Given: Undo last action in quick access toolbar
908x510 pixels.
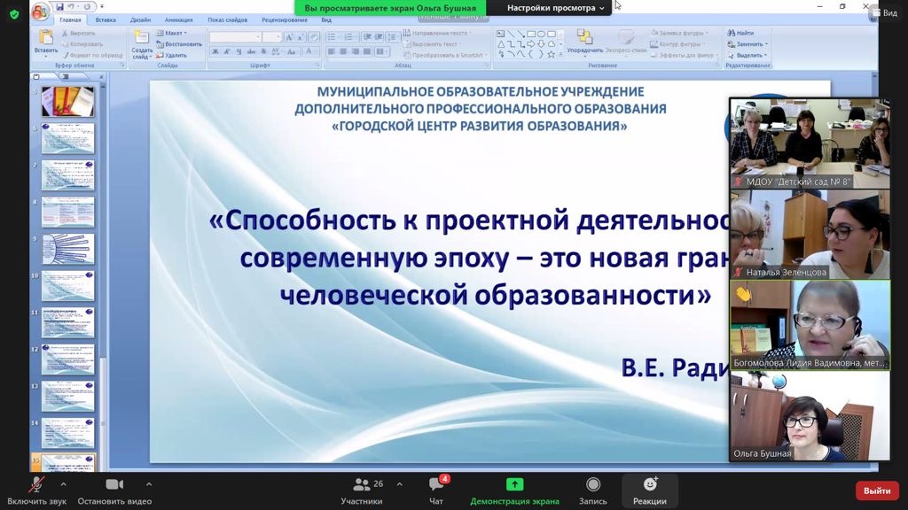Looking at the screenshot, I should pyautogui.click(x=71, y=7).
